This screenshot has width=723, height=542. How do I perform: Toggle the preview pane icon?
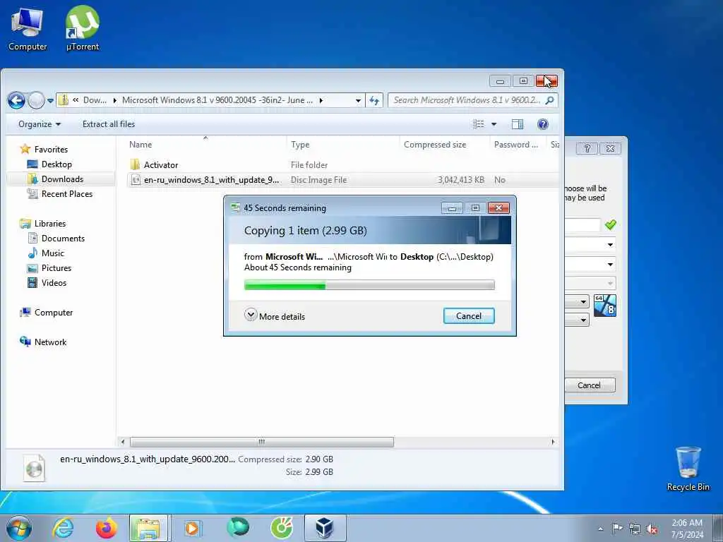click(x=518, y=124)
